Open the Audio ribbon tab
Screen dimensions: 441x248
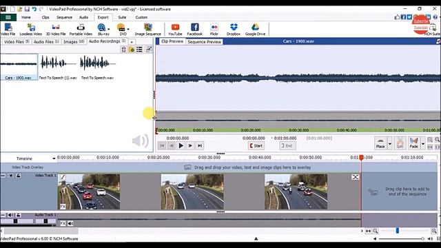(x=83, y=17)
